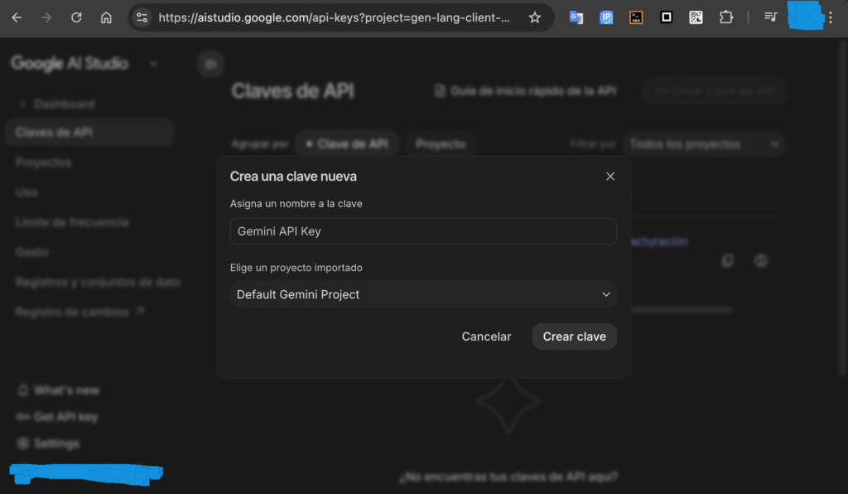Toggle the sidebar collapse button
This screenshot has height=494, width=848.
click(x=211, y=64)
